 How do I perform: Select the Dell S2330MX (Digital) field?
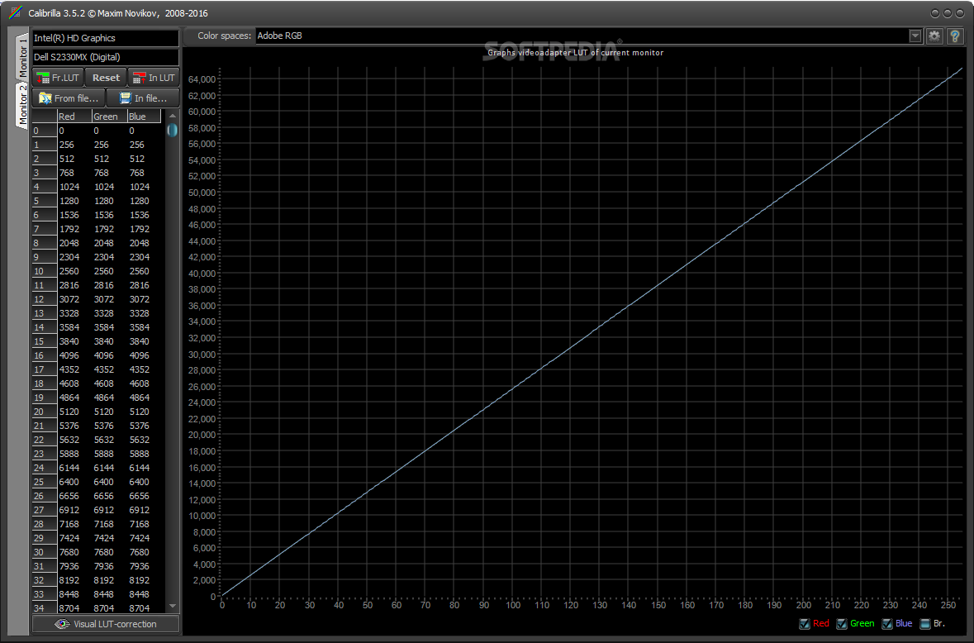click(106, 57)
